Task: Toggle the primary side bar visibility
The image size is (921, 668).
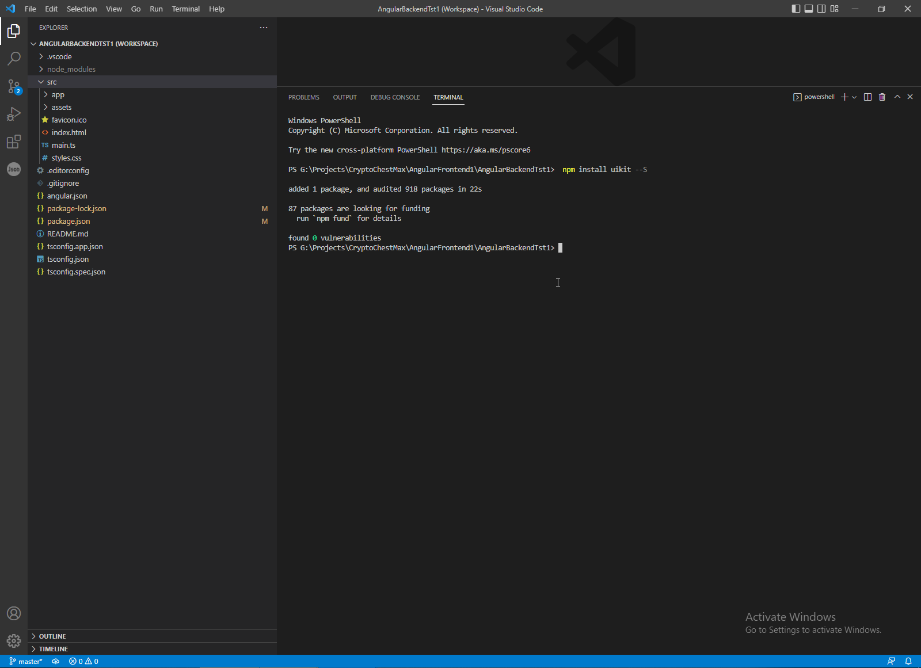Action: tap(796, 9)
